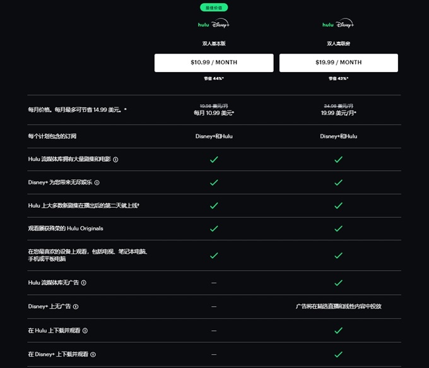Click the Disney+ logo above the $10.99 plan

(x=220, y=25)
